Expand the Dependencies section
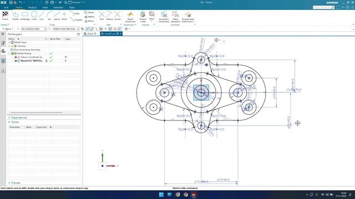This screenshot has width=355, height=199. coord(9,118)
